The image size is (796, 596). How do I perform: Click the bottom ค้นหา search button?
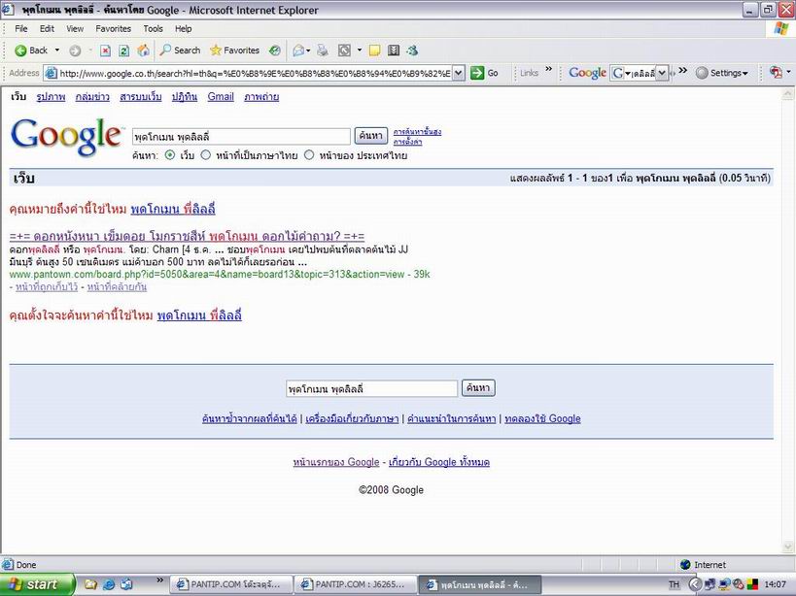tap(478, 388)
